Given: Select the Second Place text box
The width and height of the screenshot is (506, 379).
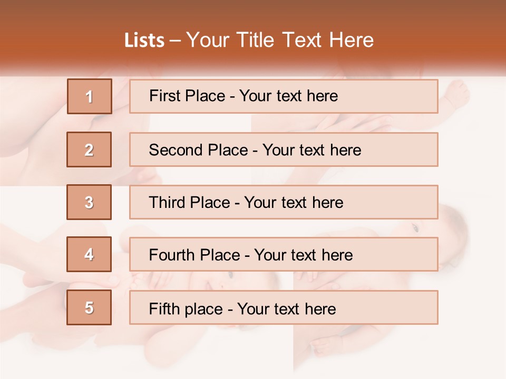Looking at the screenshot, I should coord(284,149).
